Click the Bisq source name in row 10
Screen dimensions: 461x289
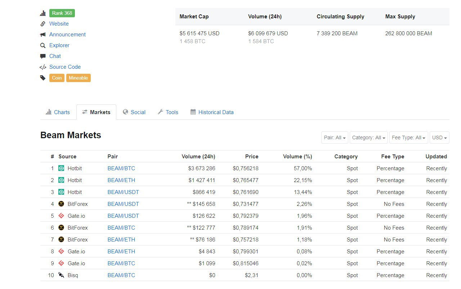click(x=73, y=275)
